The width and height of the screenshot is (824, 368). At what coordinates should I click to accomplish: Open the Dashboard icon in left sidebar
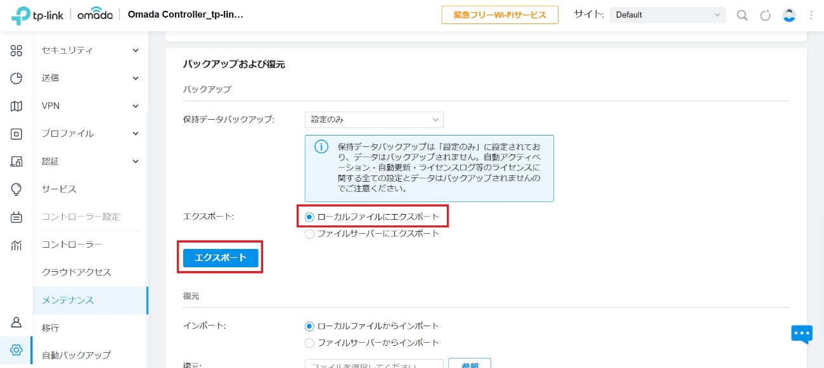click(16, 51)
